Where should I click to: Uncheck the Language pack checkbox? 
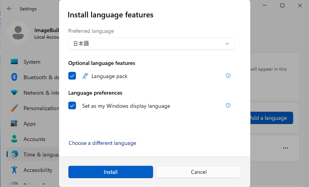pos(72,76)
